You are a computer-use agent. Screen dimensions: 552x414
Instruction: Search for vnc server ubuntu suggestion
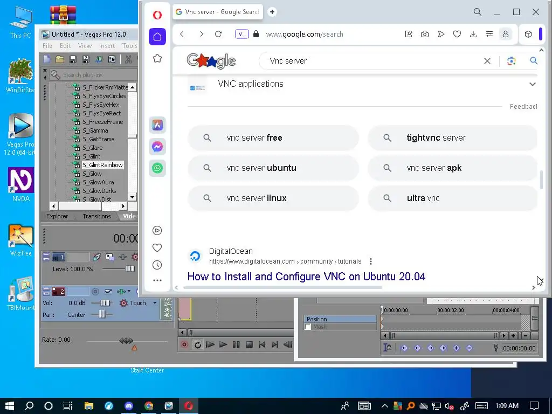[273, 168]
